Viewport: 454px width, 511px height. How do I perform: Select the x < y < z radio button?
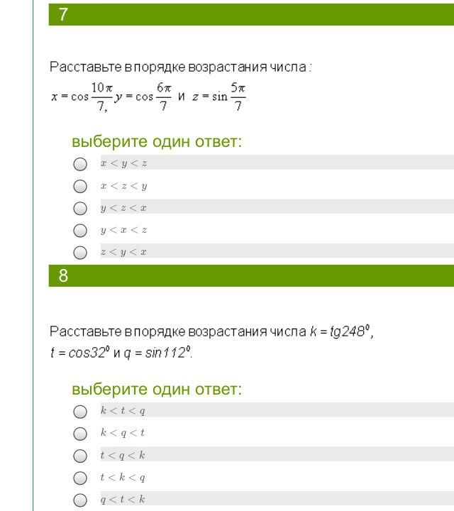tap(80, 164)
